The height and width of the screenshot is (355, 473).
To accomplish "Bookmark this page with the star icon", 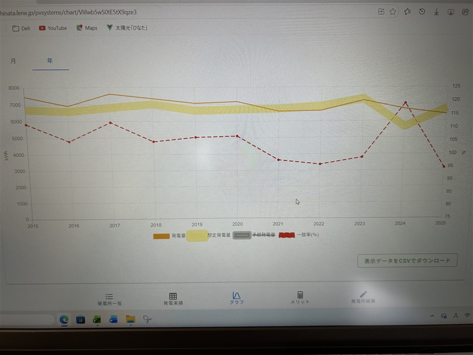I will tap(393, 12).
